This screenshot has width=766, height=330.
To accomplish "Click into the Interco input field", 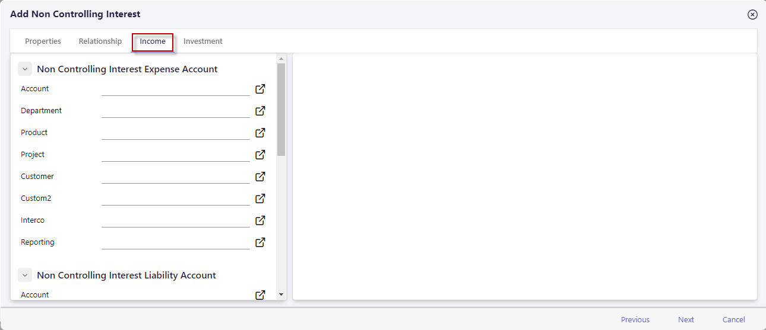I will point(176,220).
